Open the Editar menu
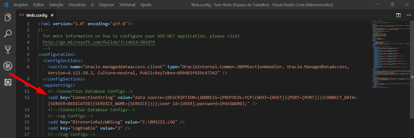This screenshot has width=414, height=138. [x=38, y=5]
